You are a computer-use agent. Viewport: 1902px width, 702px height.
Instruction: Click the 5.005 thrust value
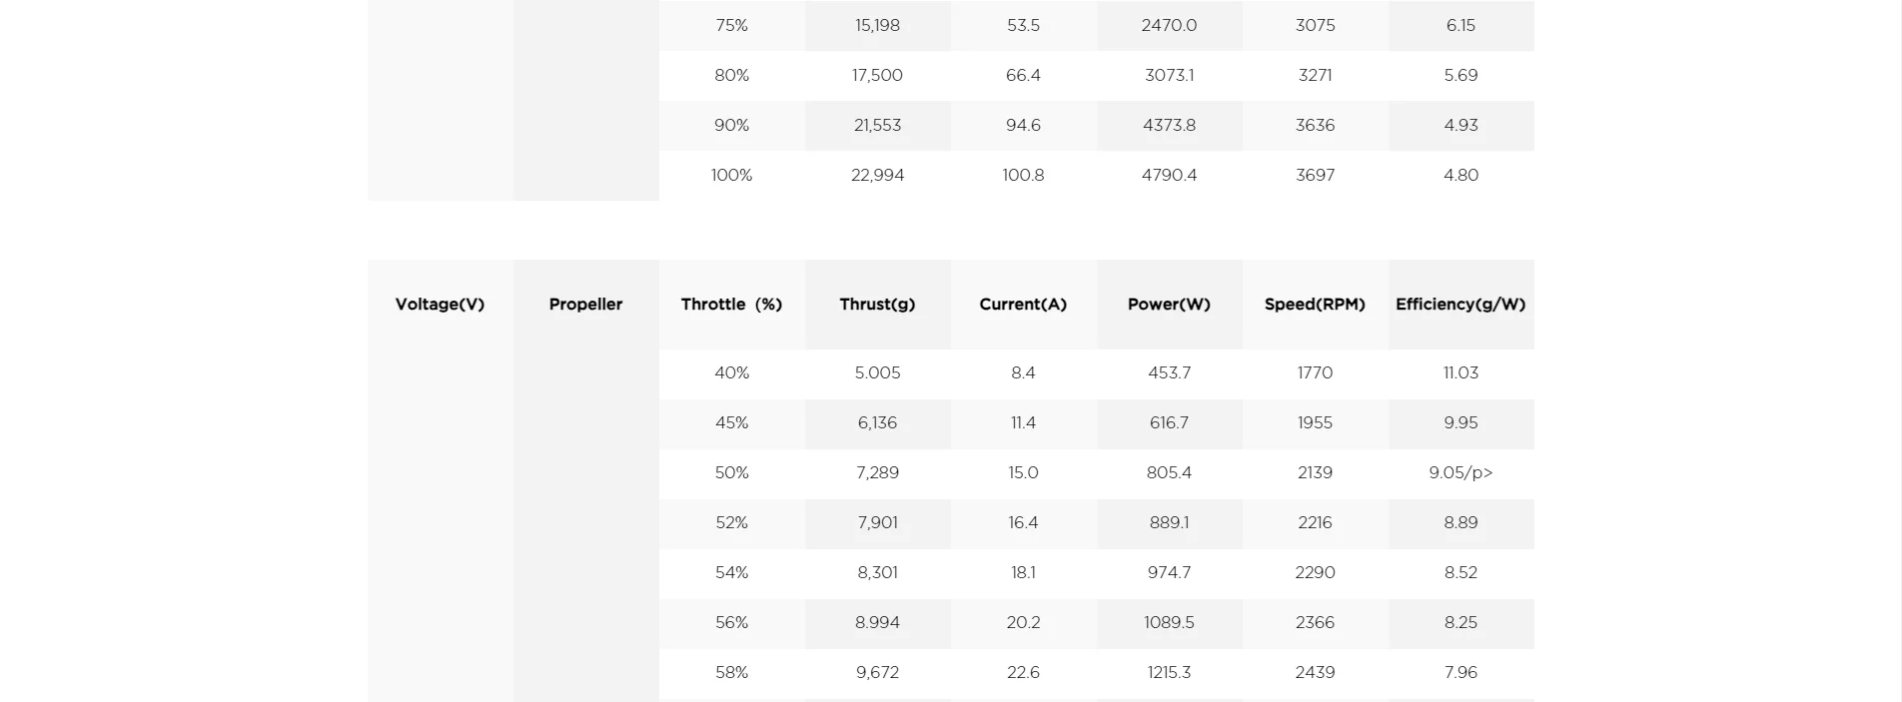(x=877, y=373)
